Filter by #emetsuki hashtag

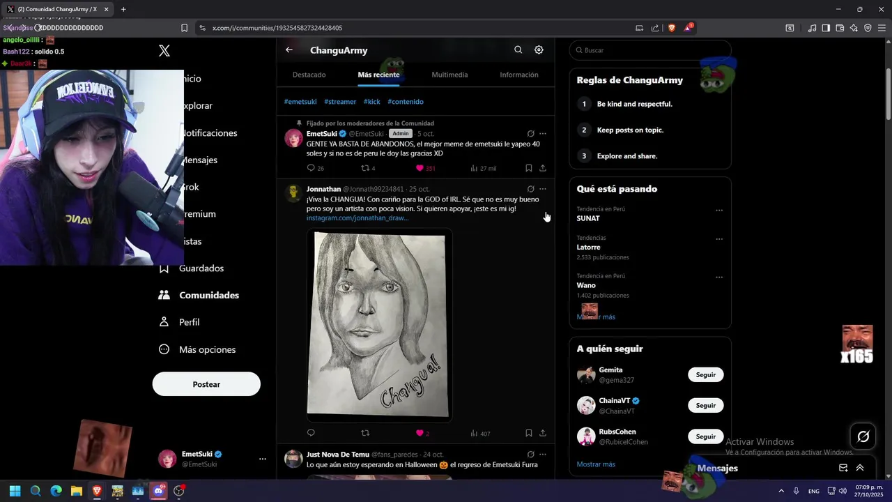click(x=300, y=102)
